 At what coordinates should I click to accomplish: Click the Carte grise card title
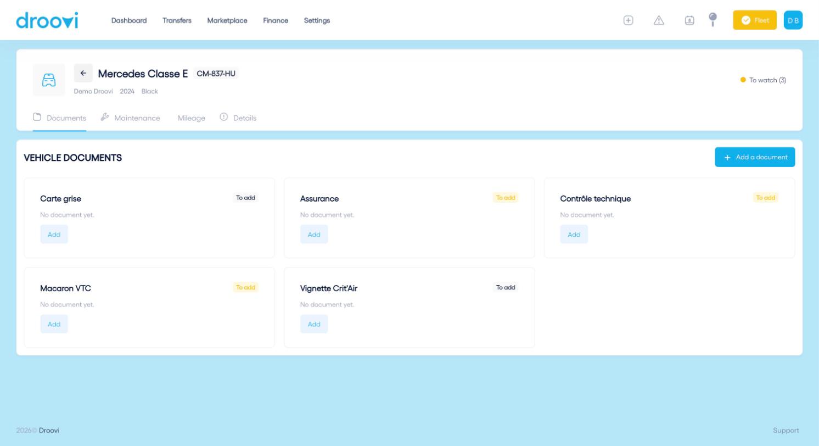point(60,199)
